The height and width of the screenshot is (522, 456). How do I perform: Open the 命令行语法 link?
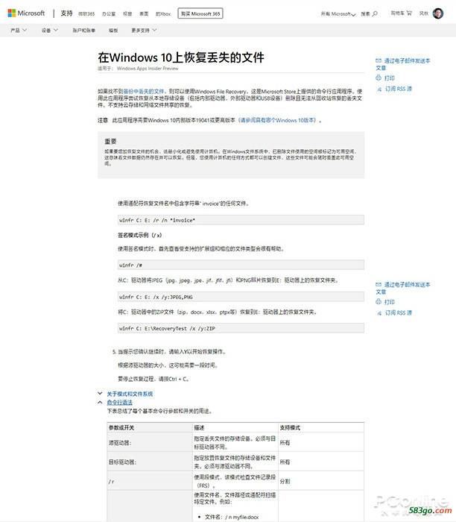point(120,403)
